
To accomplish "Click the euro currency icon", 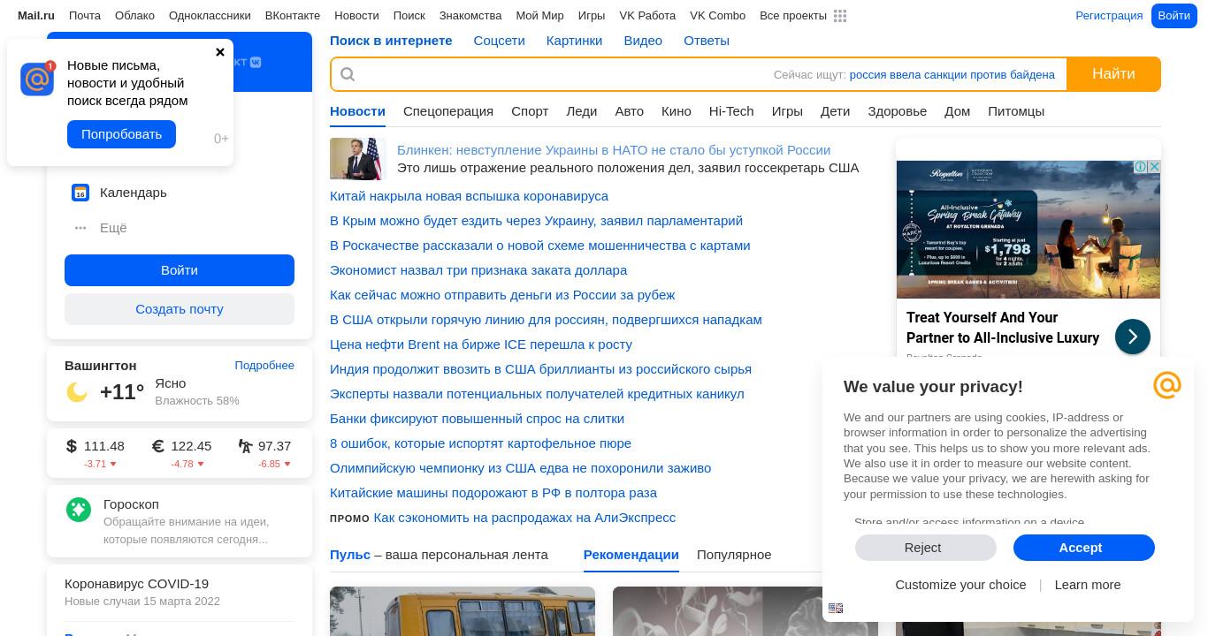I will pos(158,446).
